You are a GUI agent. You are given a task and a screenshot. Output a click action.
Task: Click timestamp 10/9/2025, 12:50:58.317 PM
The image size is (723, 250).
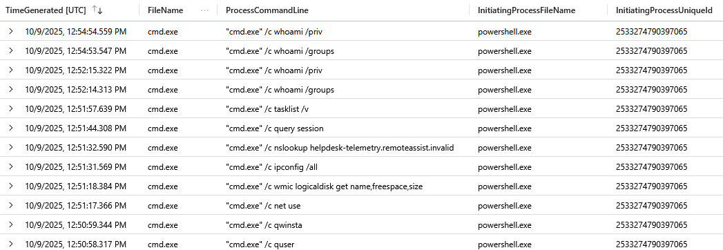pos(76,244)
